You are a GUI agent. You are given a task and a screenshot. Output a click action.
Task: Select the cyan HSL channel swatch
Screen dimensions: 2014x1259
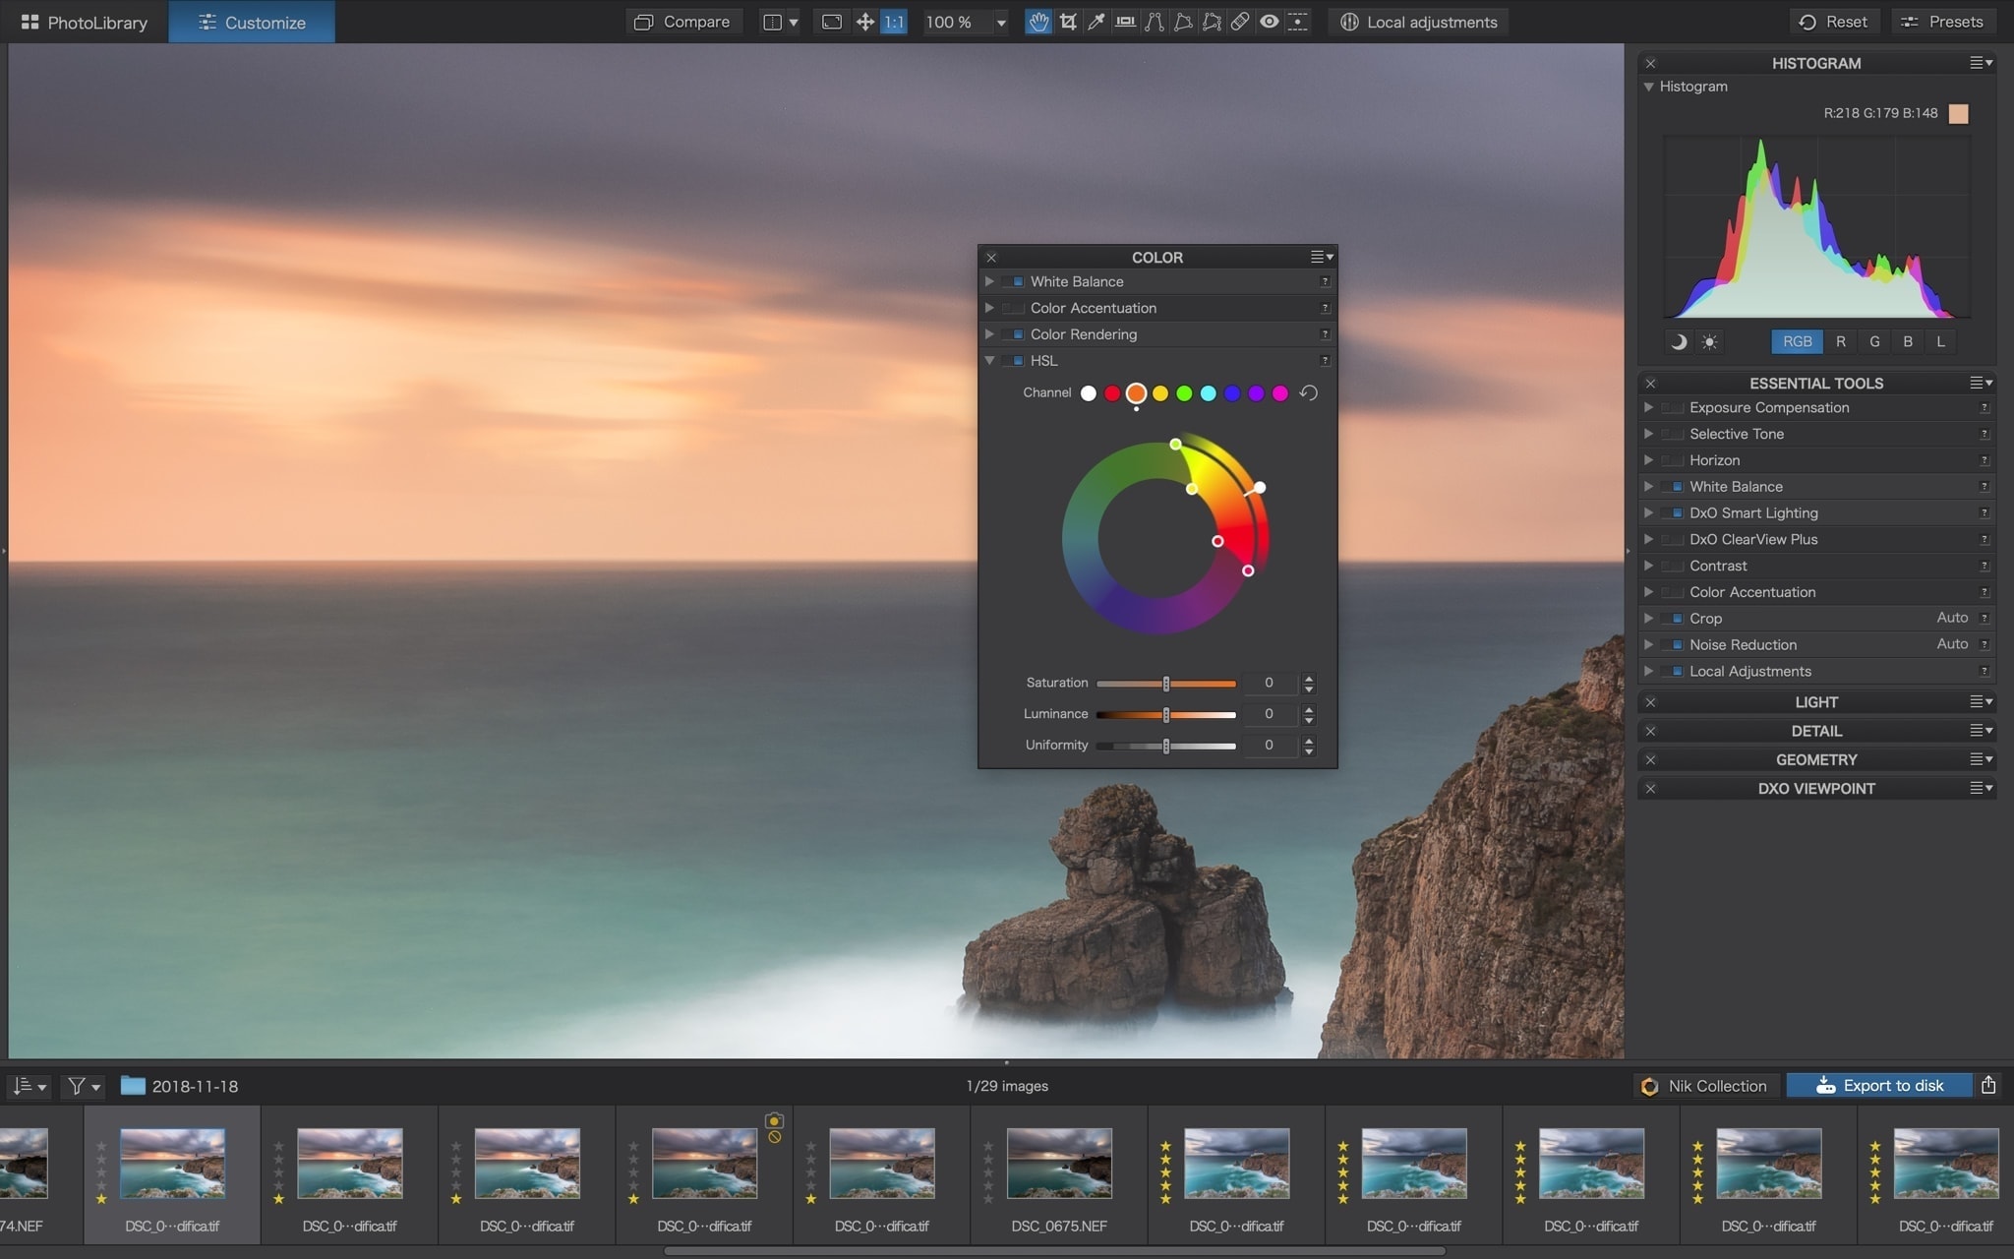1208,393
